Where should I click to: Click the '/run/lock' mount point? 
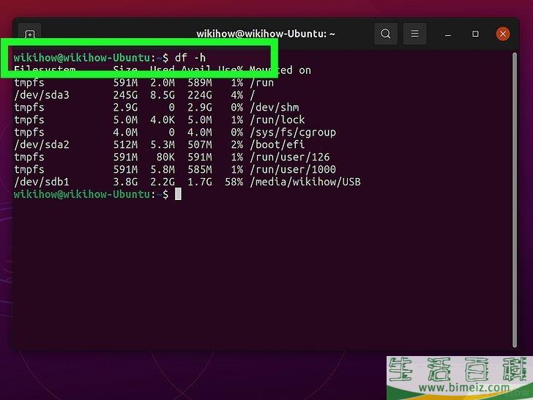[x=277, y=119]
